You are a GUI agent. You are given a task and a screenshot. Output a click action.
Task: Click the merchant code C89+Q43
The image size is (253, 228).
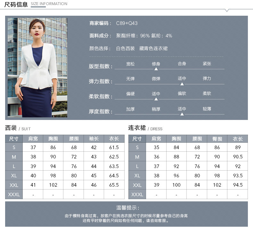point(126,23)
